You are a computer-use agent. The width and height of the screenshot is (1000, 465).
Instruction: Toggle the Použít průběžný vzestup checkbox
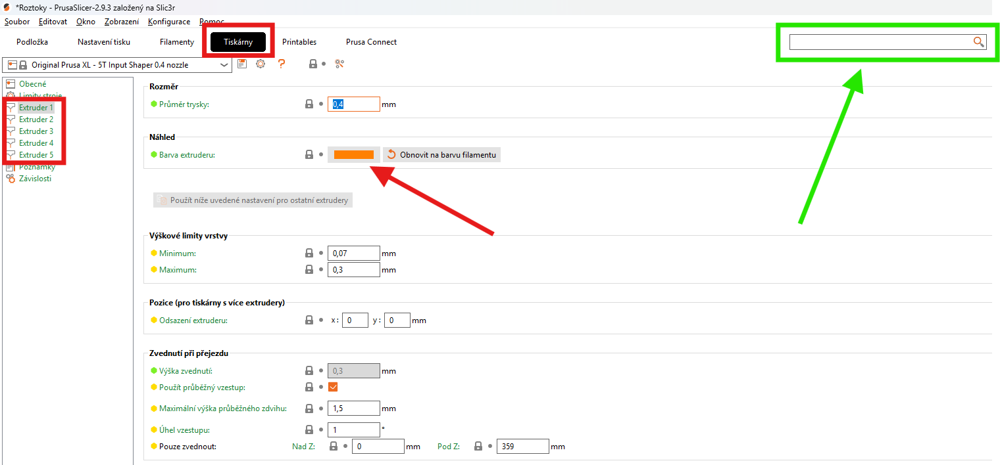(x=333, y=387)
